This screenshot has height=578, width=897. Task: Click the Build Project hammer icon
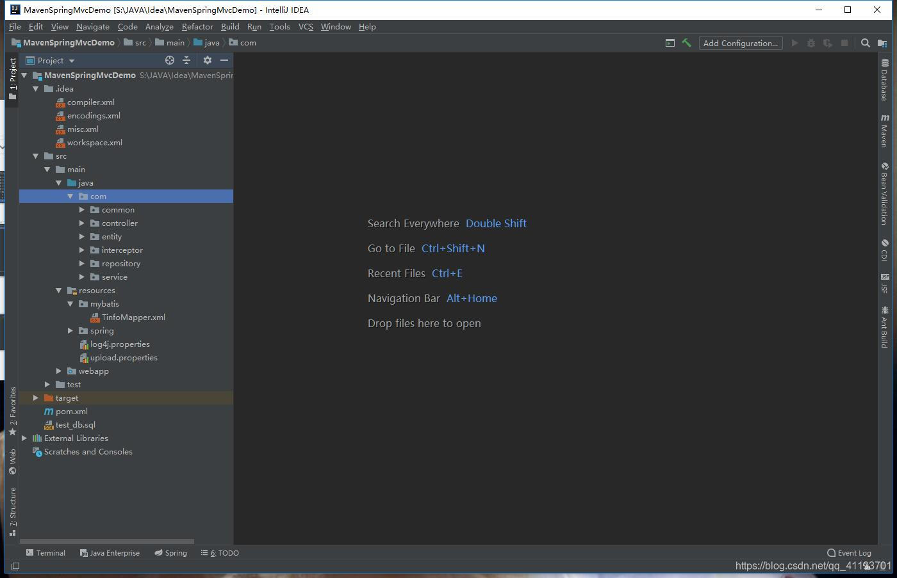tap(686, 43)
